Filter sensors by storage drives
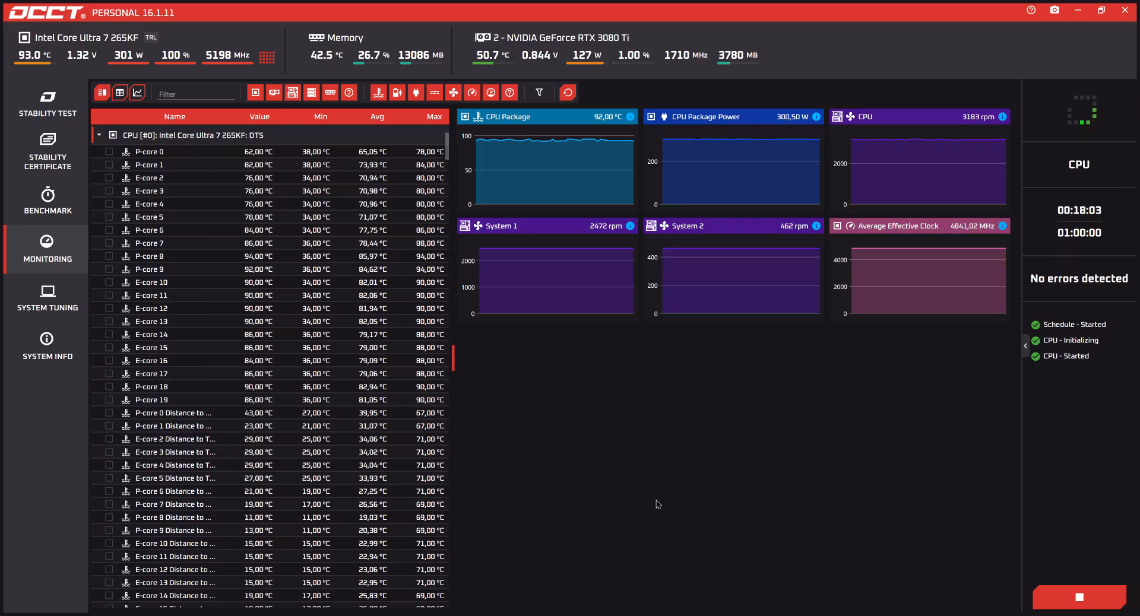 311,93
